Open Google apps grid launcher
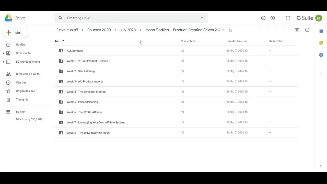This screenshot has width=327, height=184. tap(288, 18)
